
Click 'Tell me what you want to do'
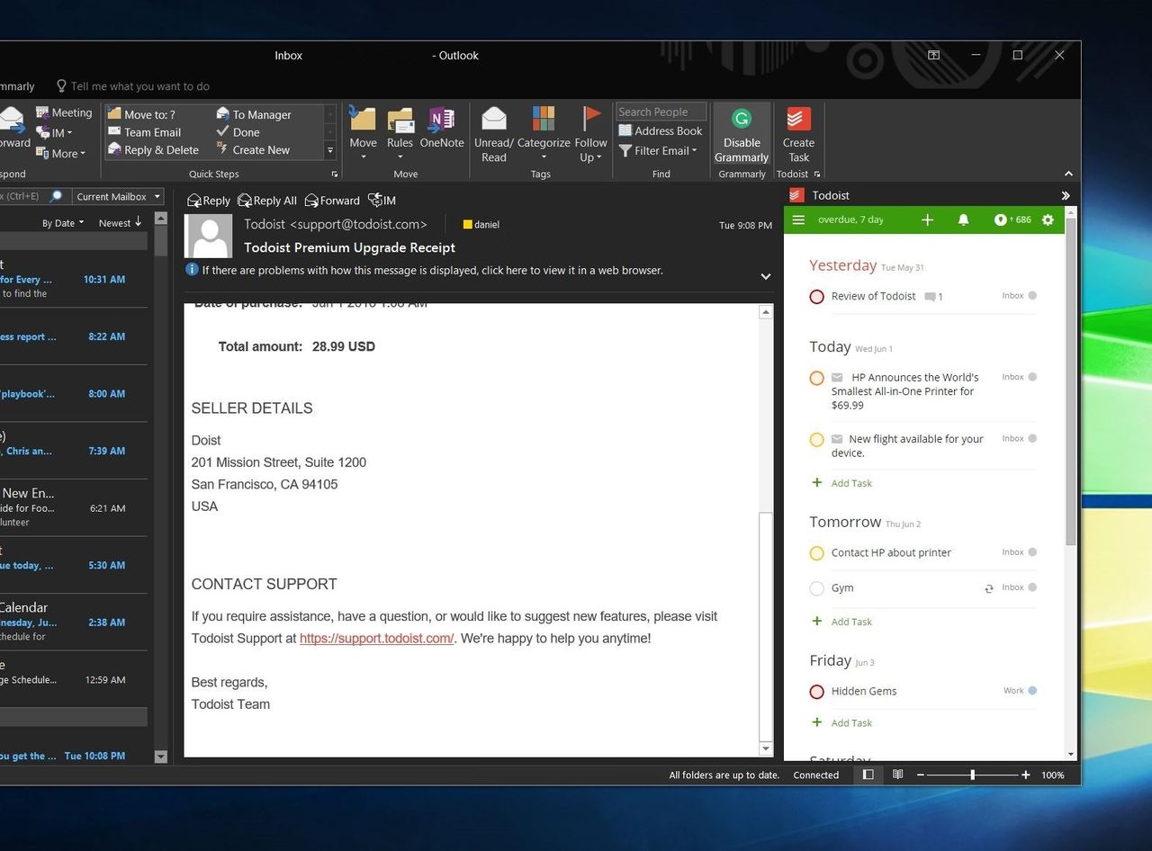coord(132,86)
